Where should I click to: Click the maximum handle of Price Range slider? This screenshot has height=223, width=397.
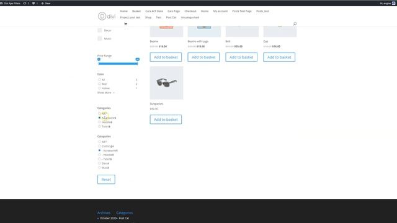(x=138, y=59)
